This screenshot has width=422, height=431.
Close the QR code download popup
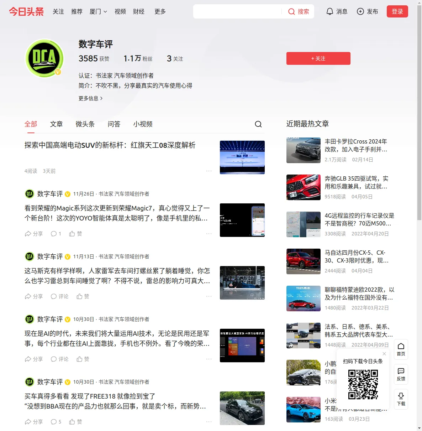384,354
